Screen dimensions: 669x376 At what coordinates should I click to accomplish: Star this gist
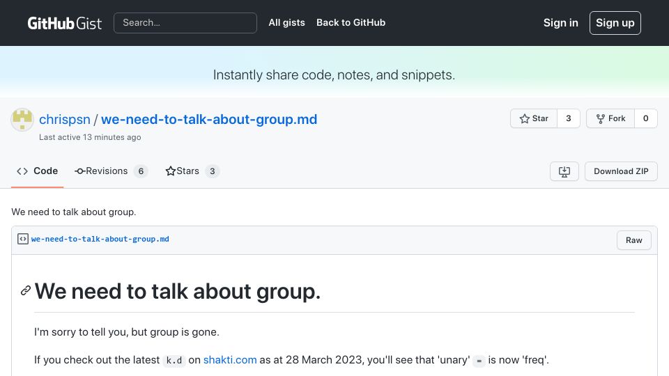[x=534, y=118]
